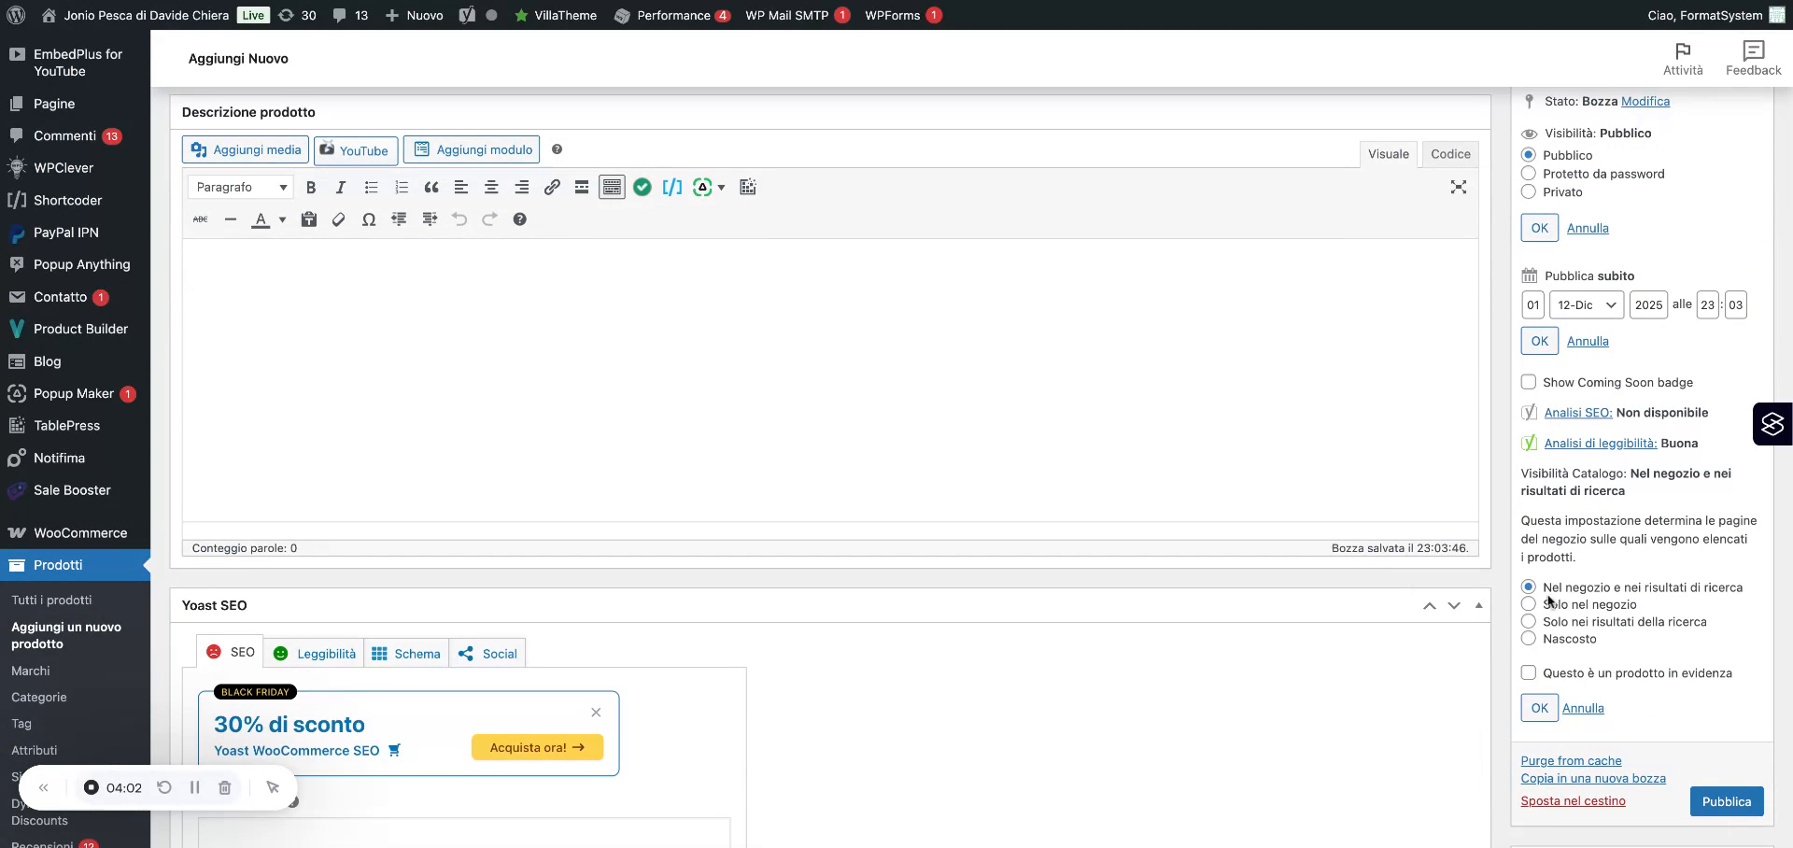Expand the text color options arrow
This screenshot has height=848, width=1793.
point(281,219)
